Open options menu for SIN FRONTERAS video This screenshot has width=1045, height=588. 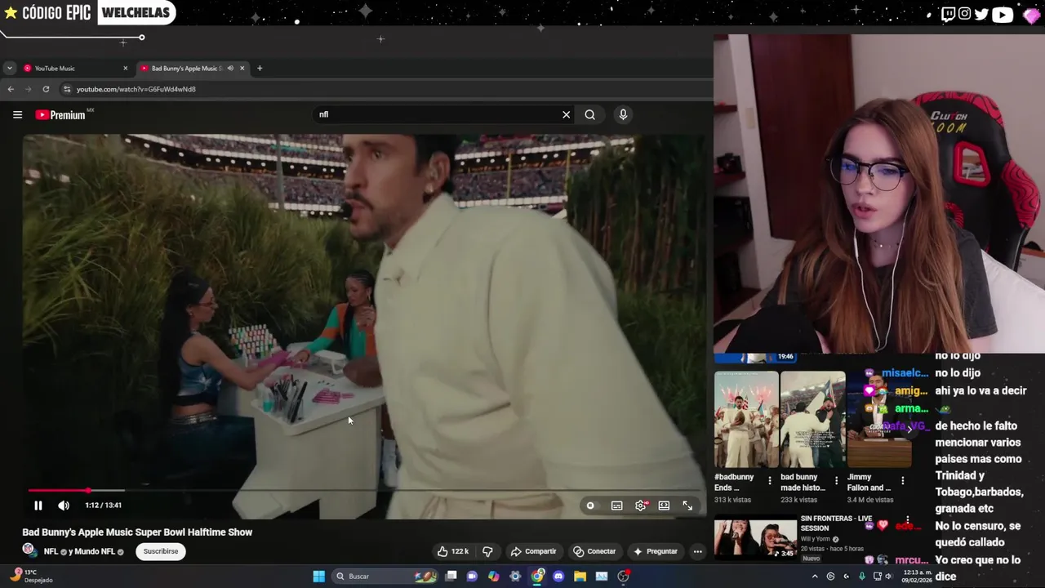(907, 520)
